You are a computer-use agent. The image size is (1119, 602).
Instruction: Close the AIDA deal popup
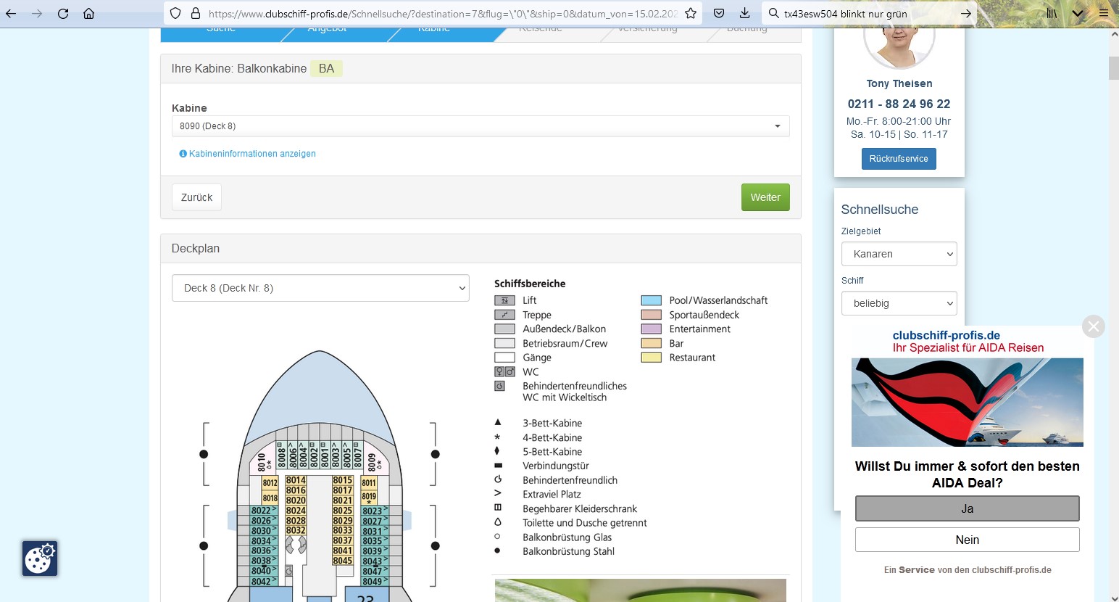point(1093,326)
